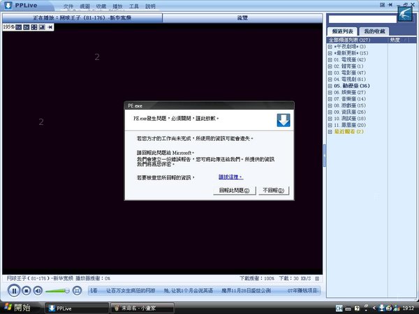Screen dimensions: 419x314
Task: Expand the 03. 電影臺 (47) category
Action: 330,73
